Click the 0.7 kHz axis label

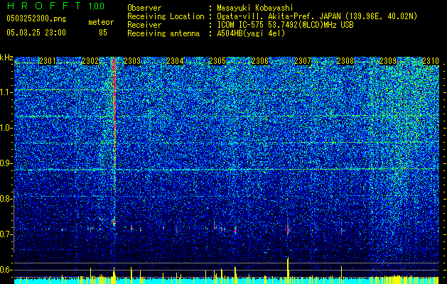[6, 234]
